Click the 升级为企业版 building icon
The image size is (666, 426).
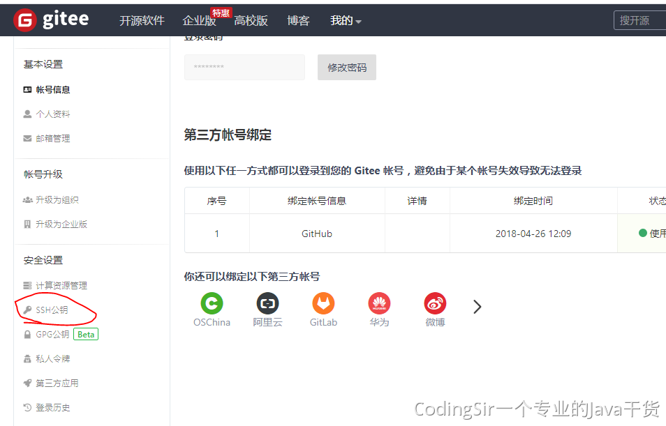27,224
